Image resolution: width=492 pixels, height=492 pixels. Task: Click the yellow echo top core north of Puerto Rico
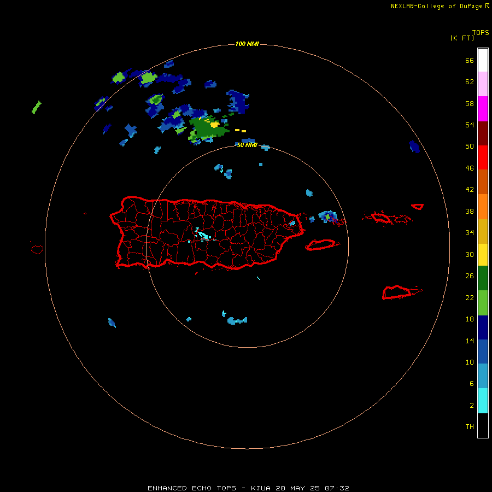coord(215,125)
